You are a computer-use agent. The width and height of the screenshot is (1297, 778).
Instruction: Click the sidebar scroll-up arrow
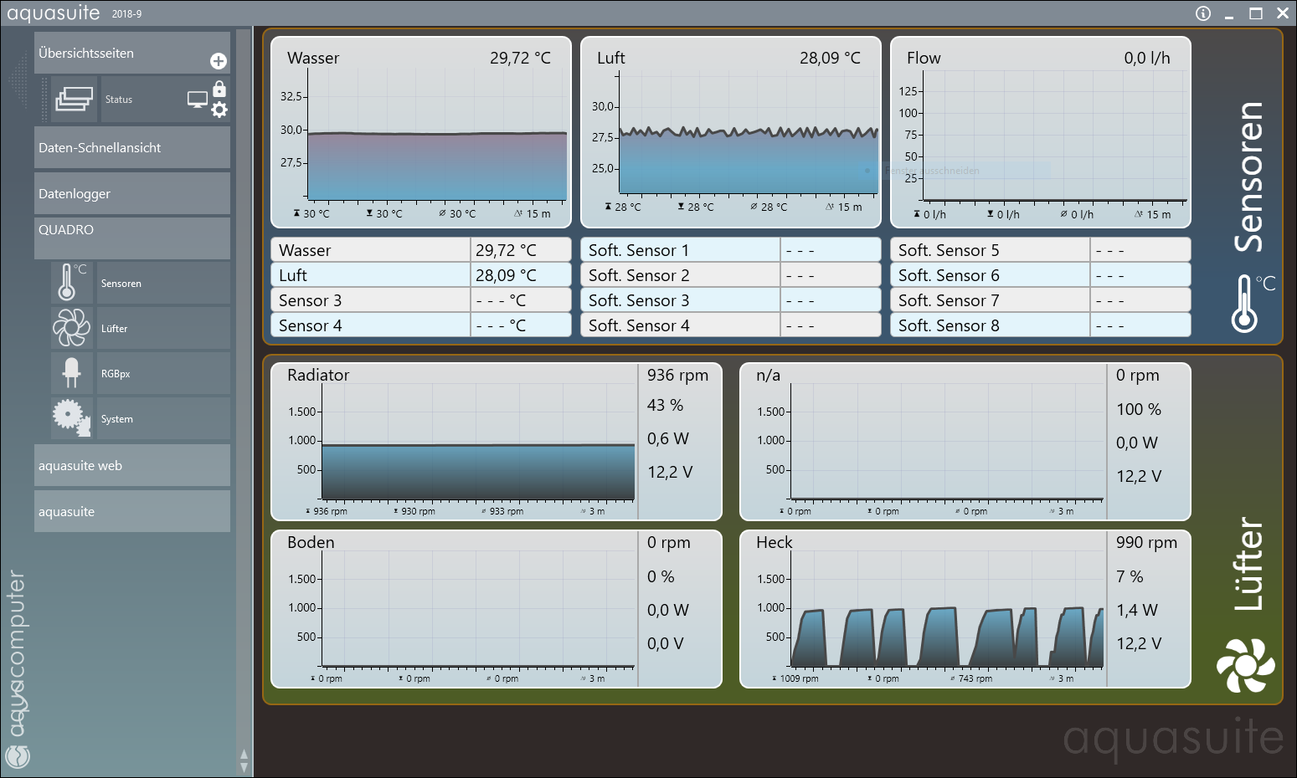(244, 754)
